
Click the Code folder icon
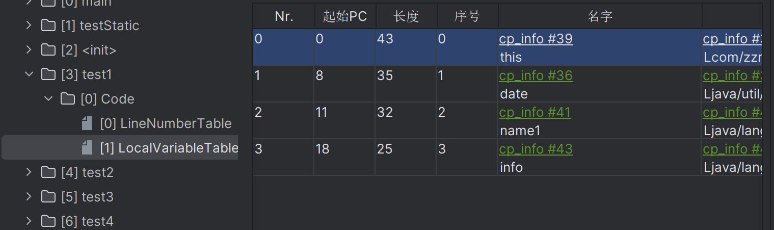click(68, 99)
